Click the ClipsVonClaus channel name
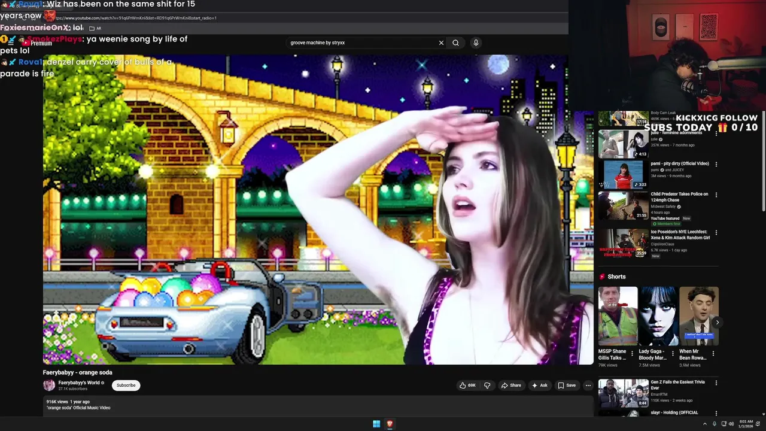This screenshot has width=766, height=431. click(x=662, y=244)
